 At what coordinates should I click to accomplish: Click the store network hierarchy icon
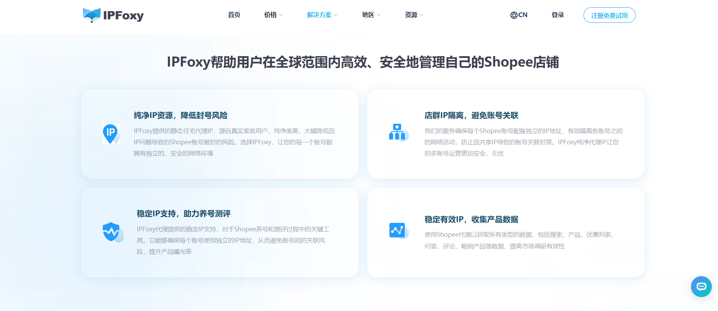(398, 132)
